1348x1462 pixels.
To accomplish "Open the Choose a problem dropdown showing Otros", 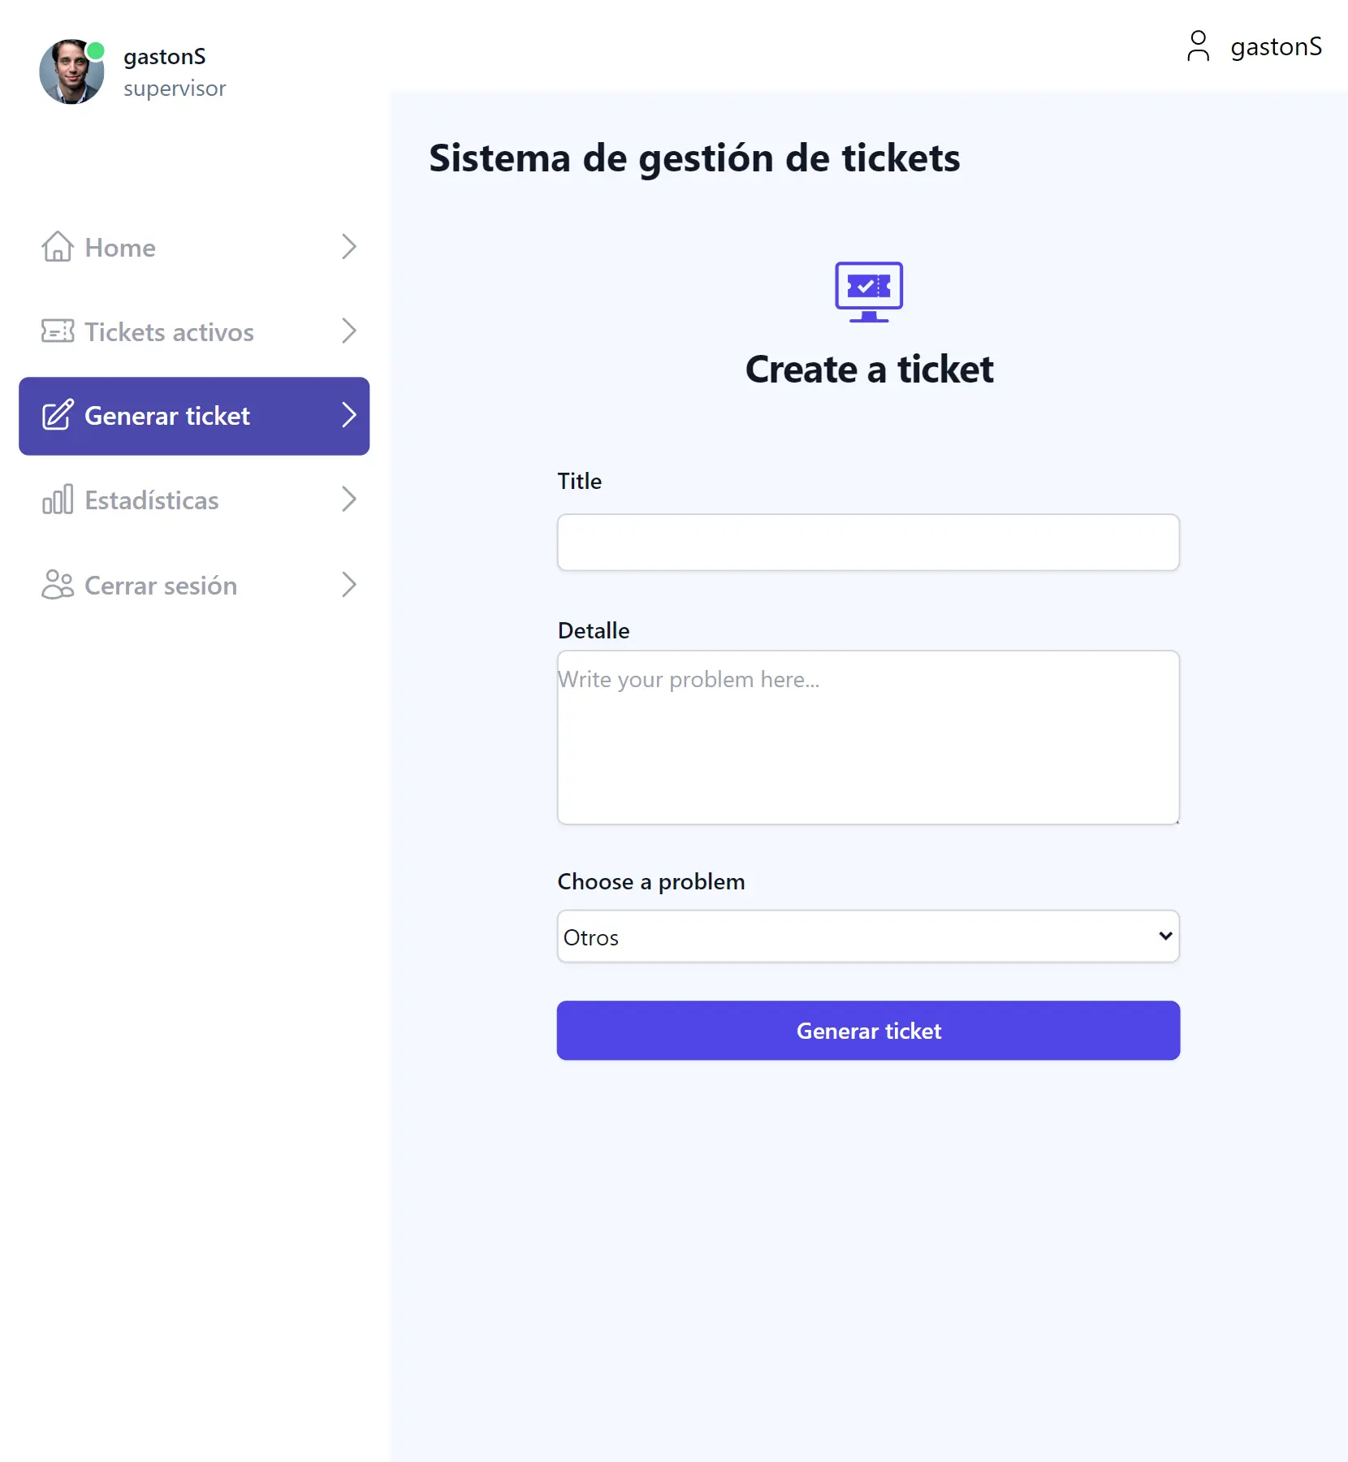I will [868, 936].
